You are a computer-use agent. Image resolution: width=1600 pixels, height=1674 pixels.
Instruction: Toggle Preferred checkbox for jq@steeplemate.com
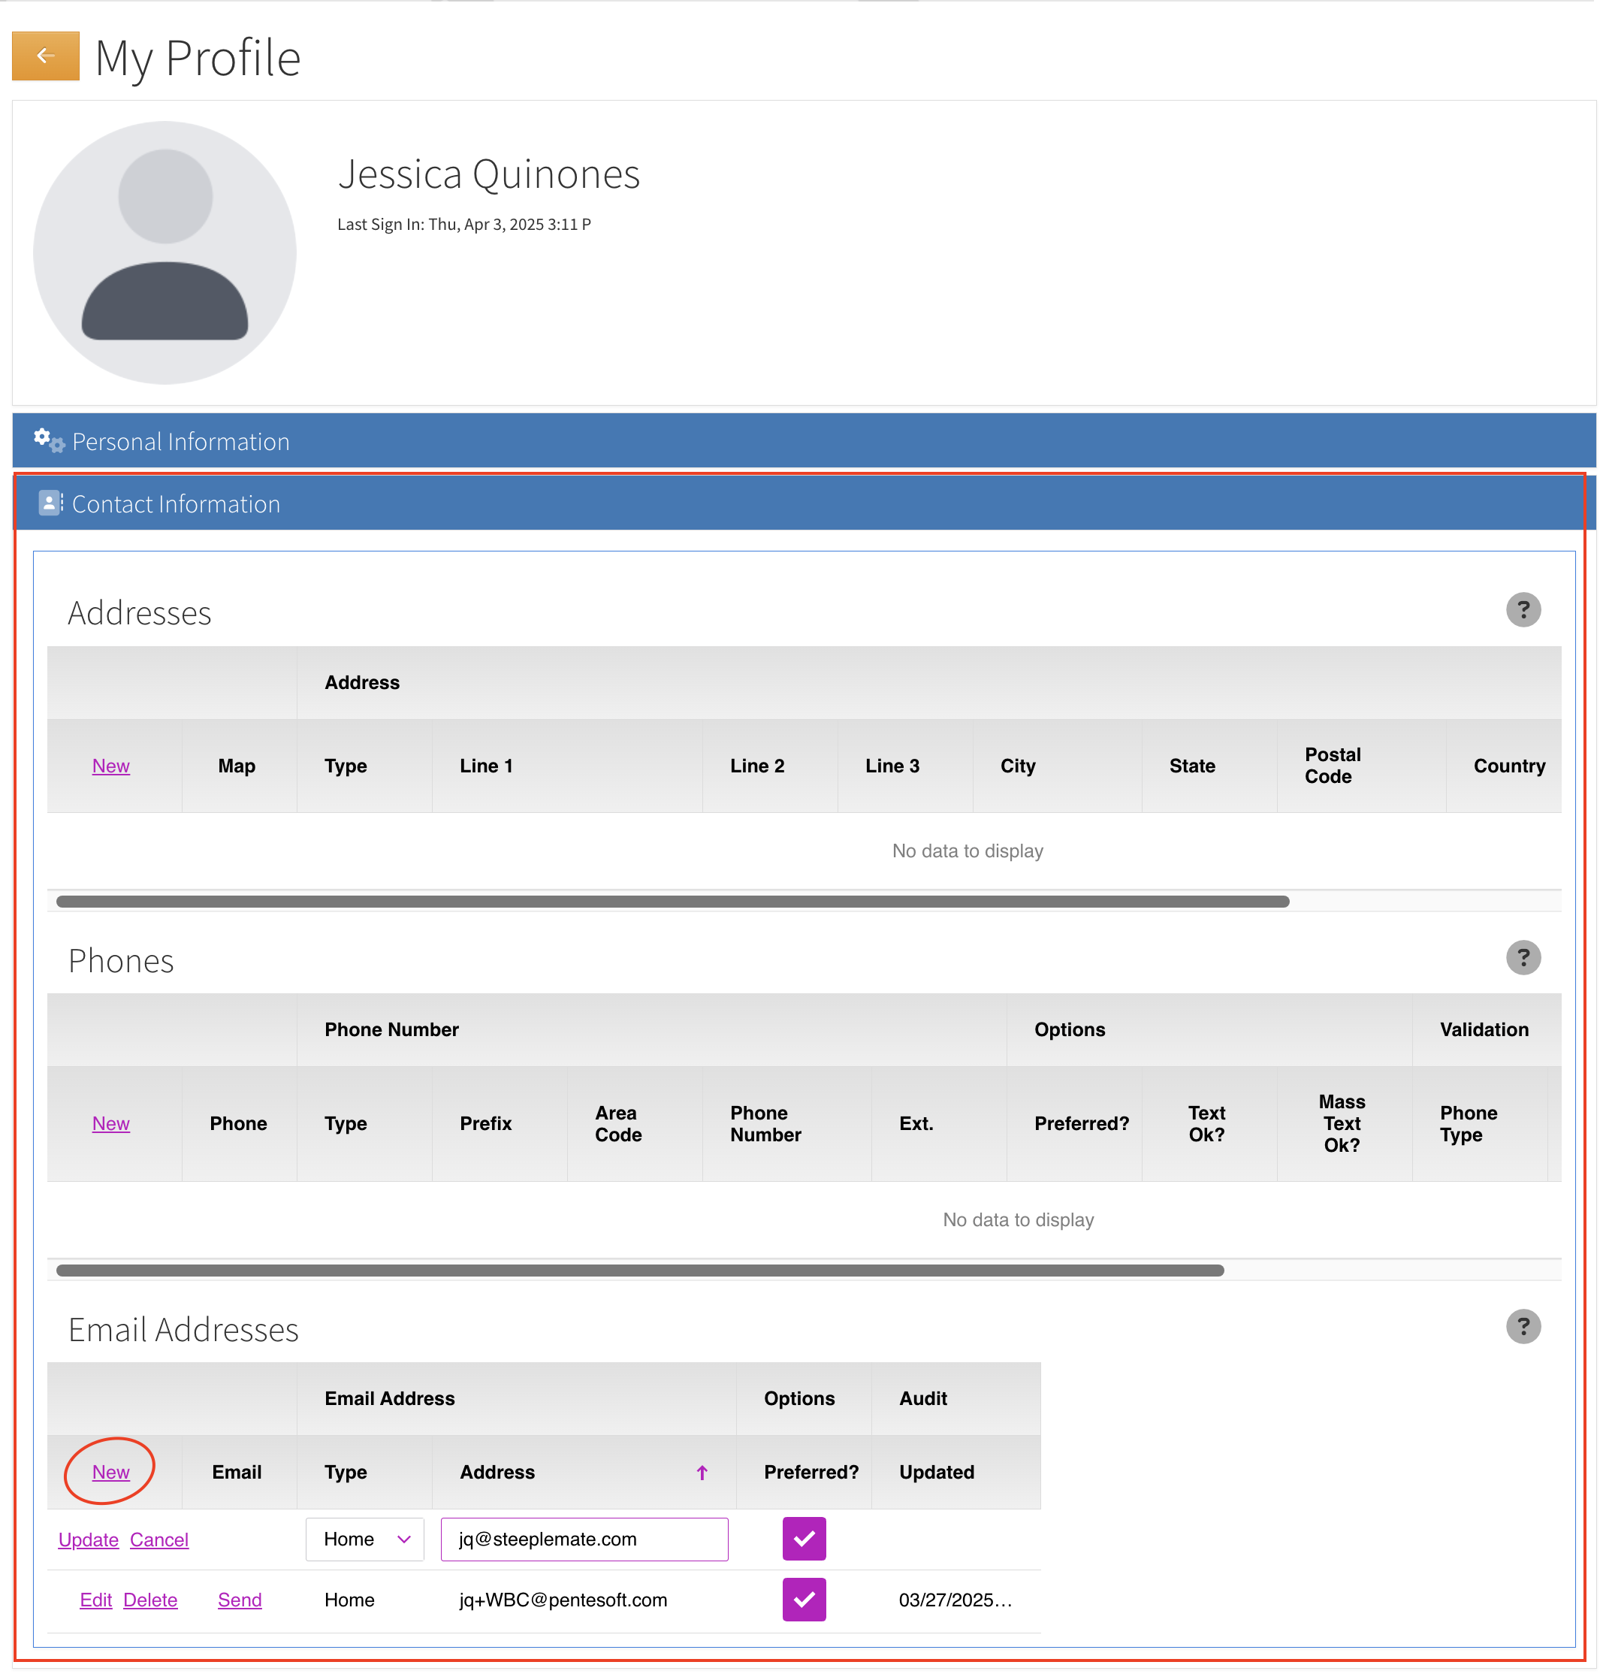point(805,1540)
